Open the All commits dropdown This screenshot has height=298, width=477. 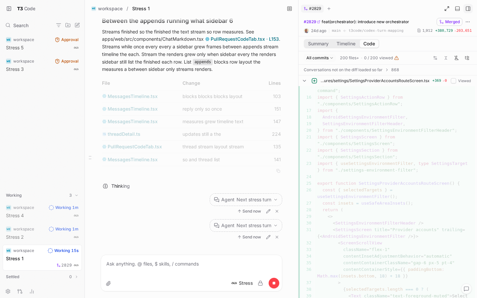click(x=320, y=58)
